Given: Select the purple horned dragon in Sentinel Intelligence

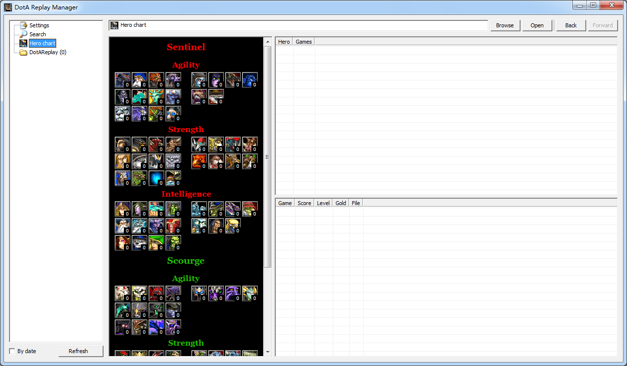Looking at the screenshot, I should coord(233,210).
